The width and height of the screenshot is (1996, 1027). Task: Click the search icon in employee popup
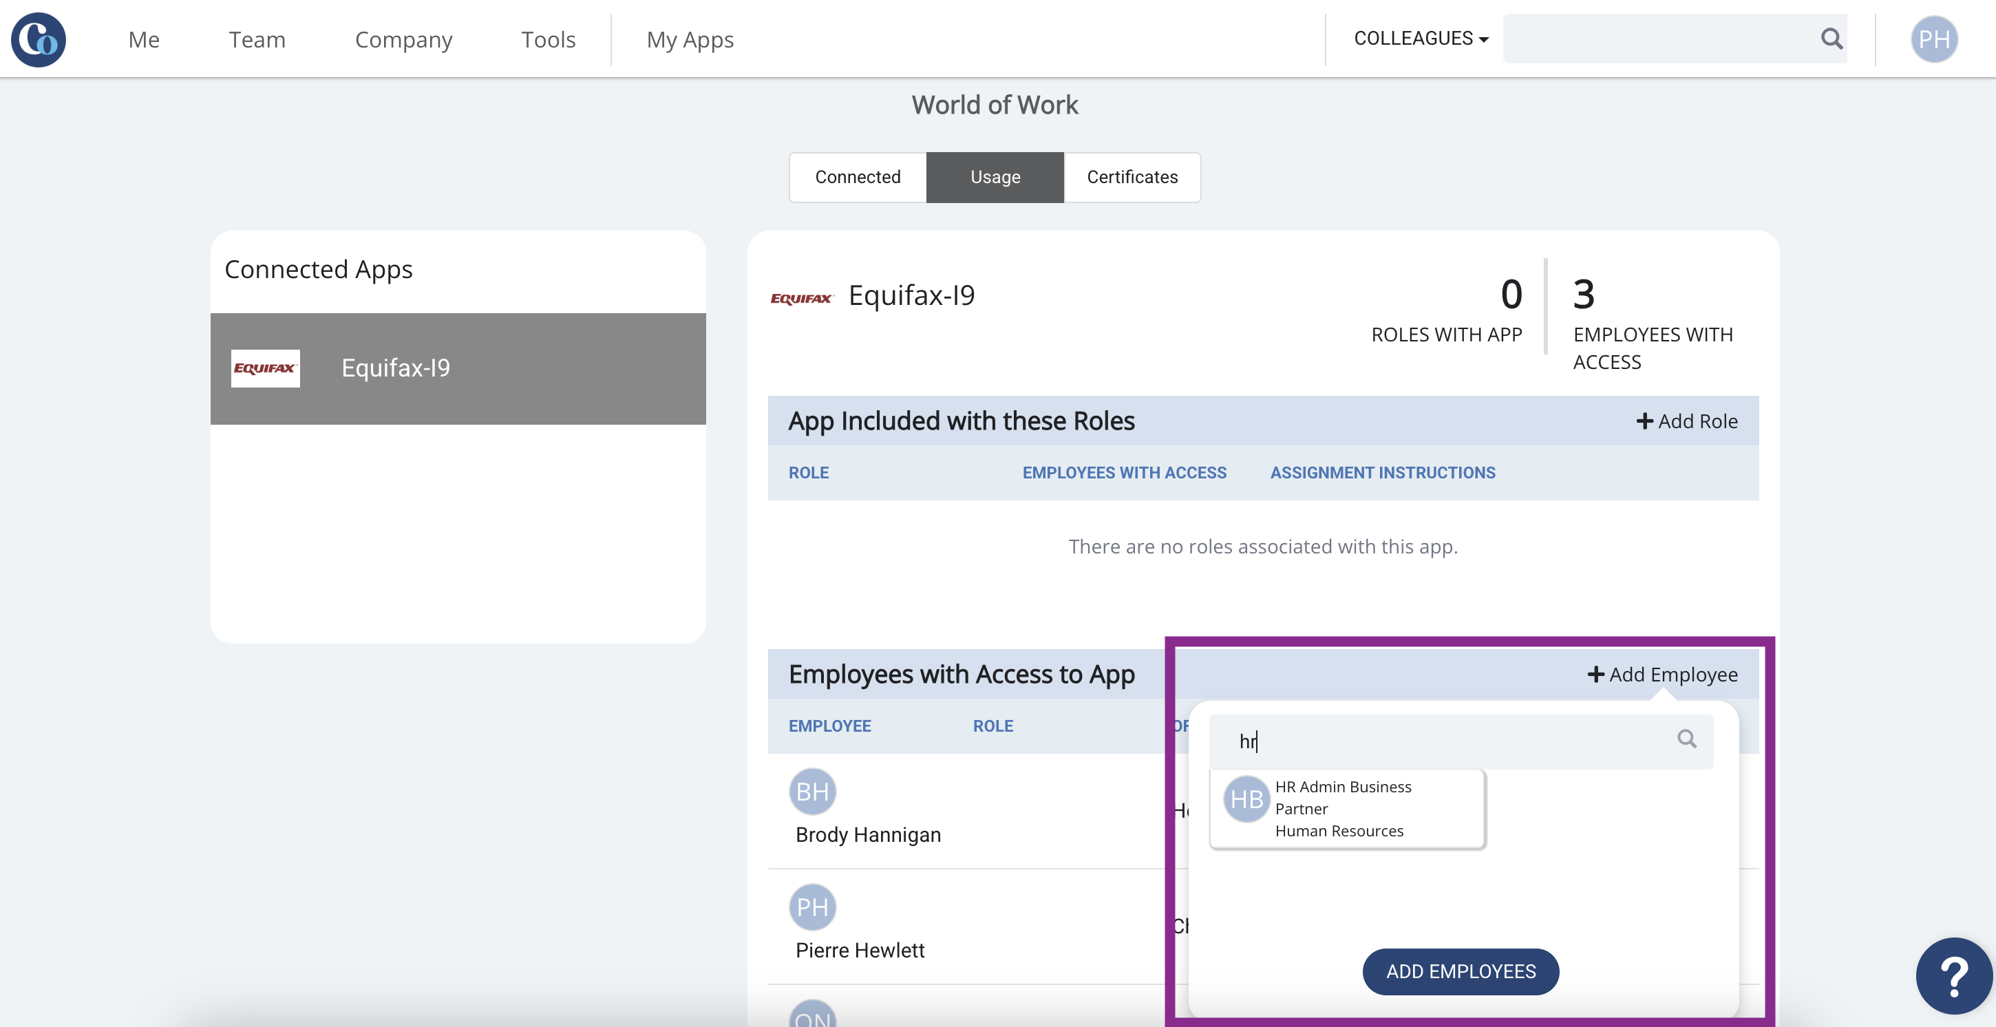(1687, 739)
